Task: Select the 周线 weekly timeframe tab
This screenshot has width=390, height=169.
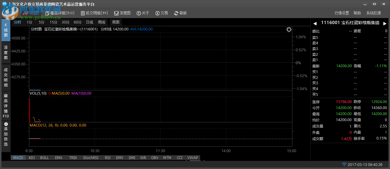Action: click(x=102, y=22)
